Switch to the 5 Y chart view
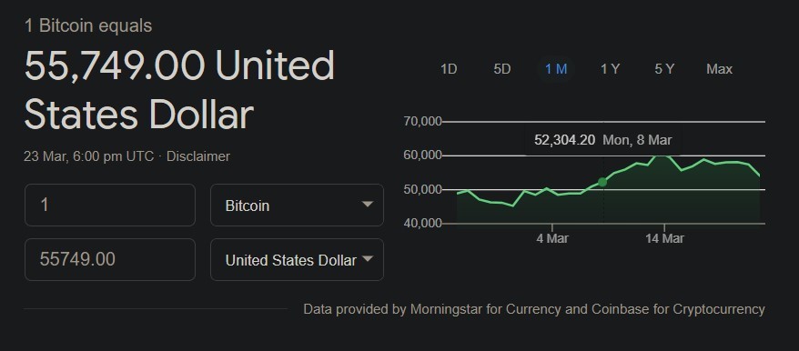Viewport: 799px width, 351px height. tap(664, 69)
